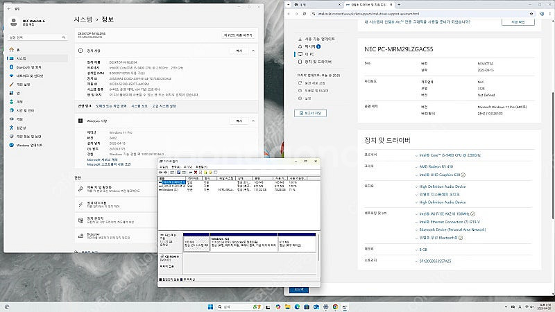Open Device Manager related setting
Viewport: 555px width, 312px height.
[x=116, y=220]
